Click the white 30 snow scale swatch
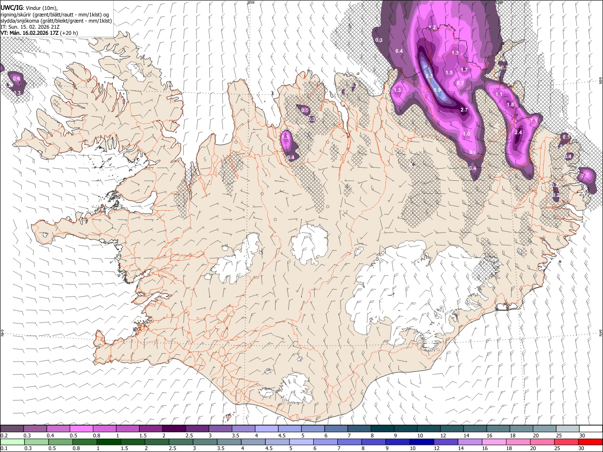This screenshot has height=452, width=603. [591, 428]
